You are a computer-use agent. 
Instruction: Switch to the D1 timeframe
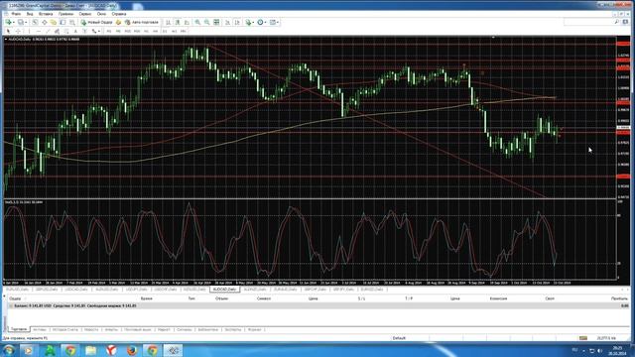pyautogui.click(x=165, y=31)
